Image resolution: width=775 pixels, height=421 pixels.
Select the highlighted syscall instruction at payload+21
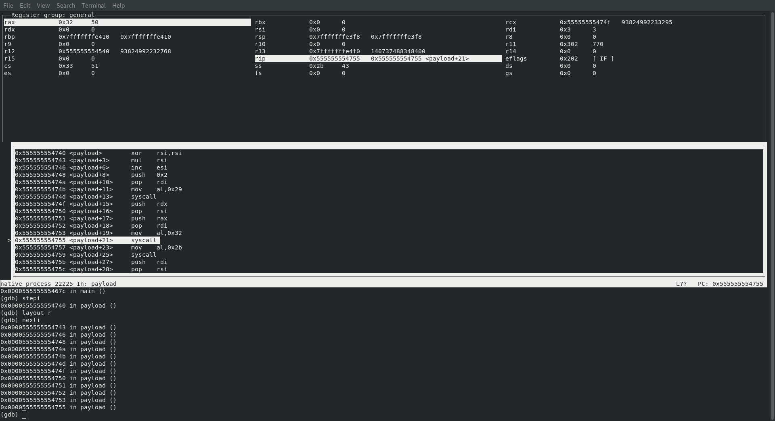87,240
